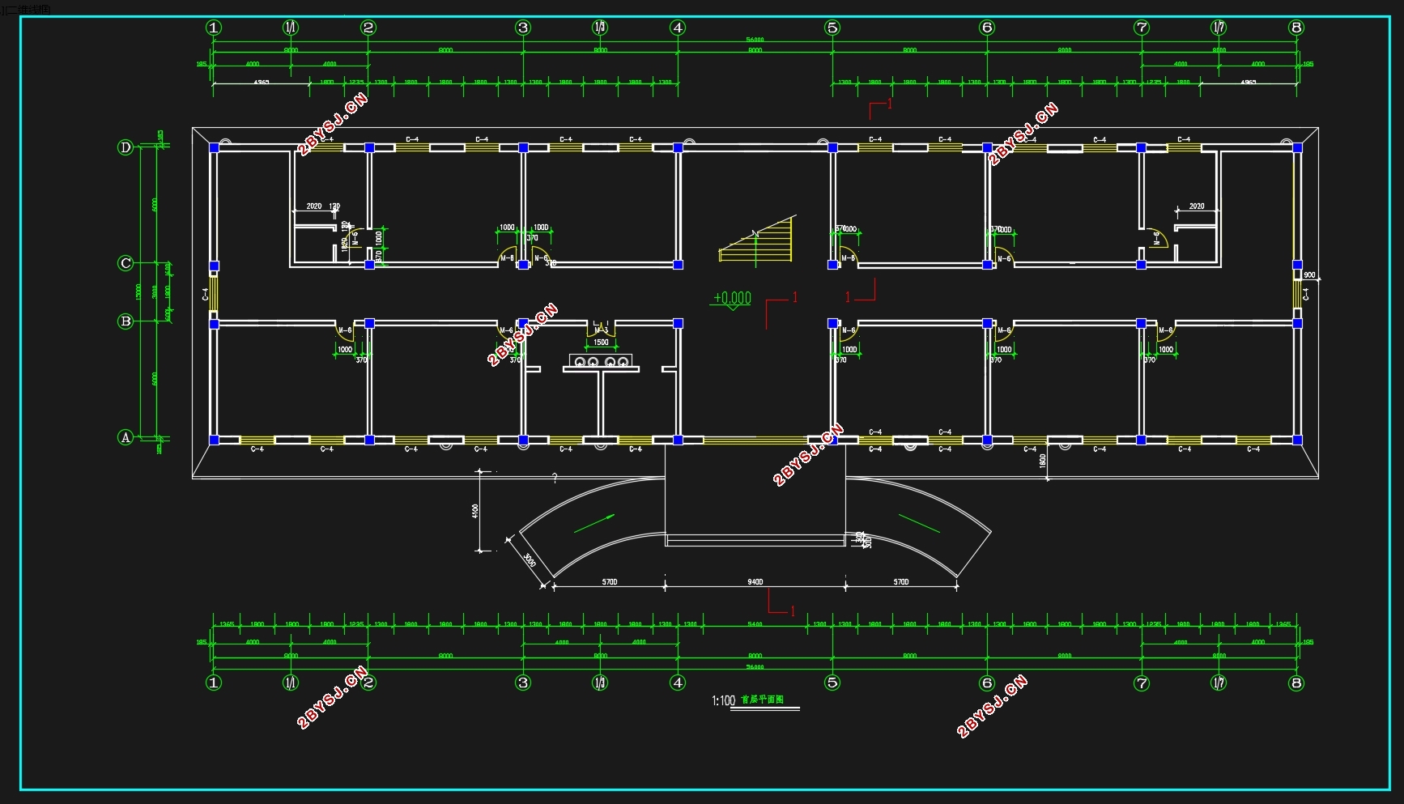Select top-row grid bubble 1

coord(214,28)
